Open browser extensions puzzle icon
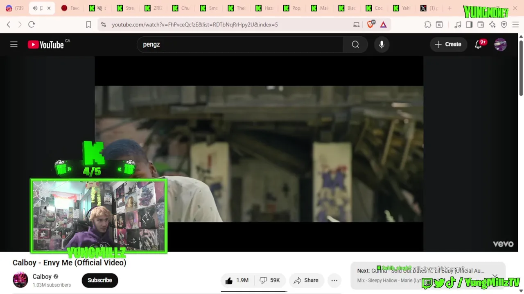The width and height of the screenshot is (524, 294). click(x=428, y=24)
